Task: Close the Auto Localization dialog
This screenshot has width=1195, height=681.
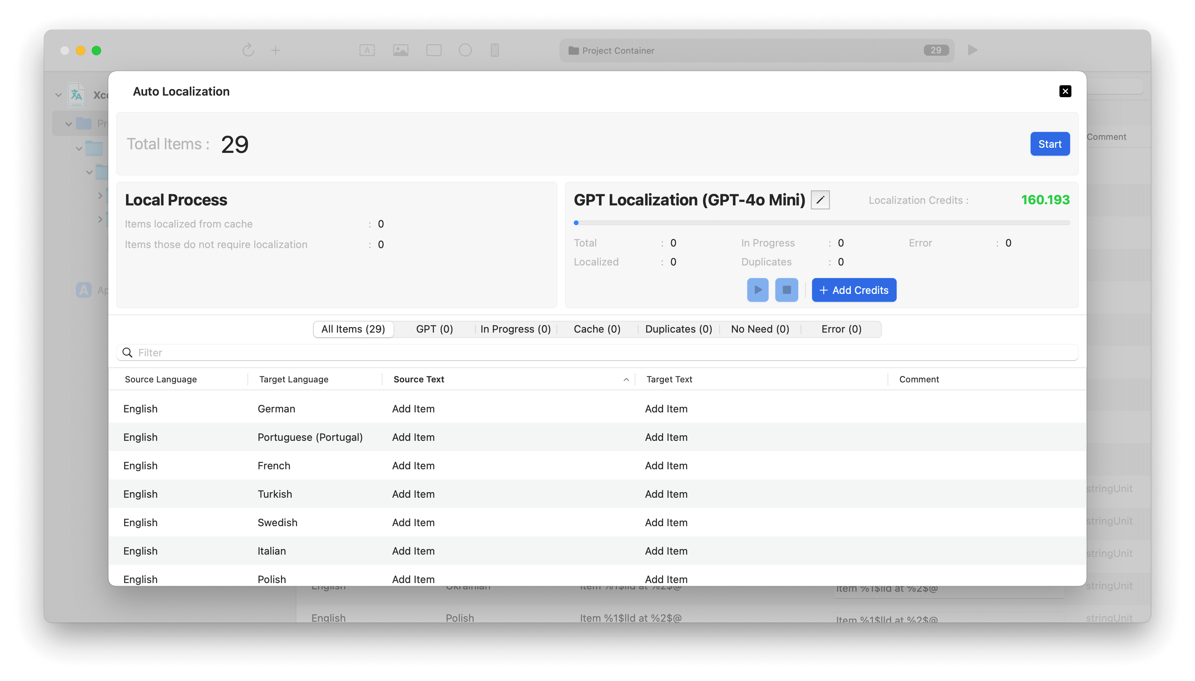Action: (1065, 91)
